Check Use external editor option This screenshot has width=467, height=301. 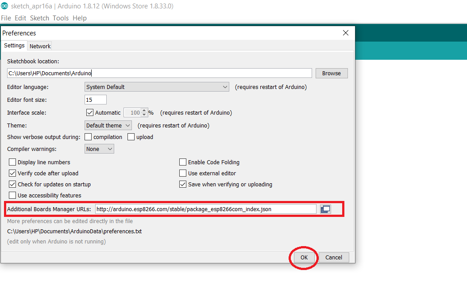point(182,173)
